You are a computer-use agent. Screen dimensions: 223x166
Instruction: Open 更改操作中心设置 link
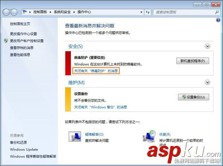(x=23, y=34)
